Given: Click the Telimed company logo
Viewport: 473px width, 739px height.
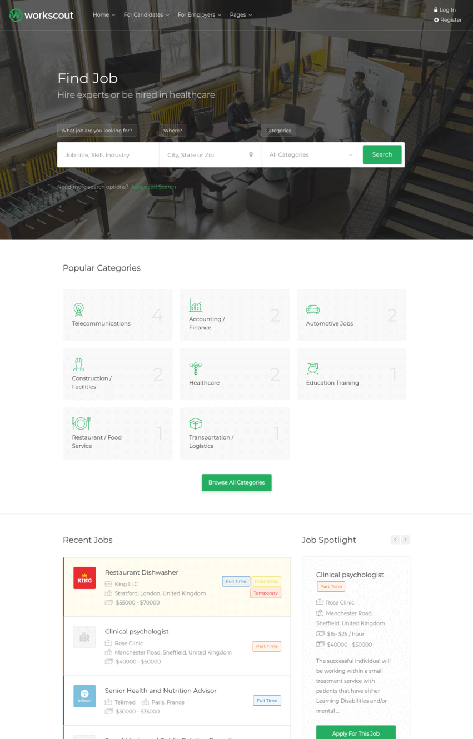Looking at the screenshot, I should click(x=84, y=696).
